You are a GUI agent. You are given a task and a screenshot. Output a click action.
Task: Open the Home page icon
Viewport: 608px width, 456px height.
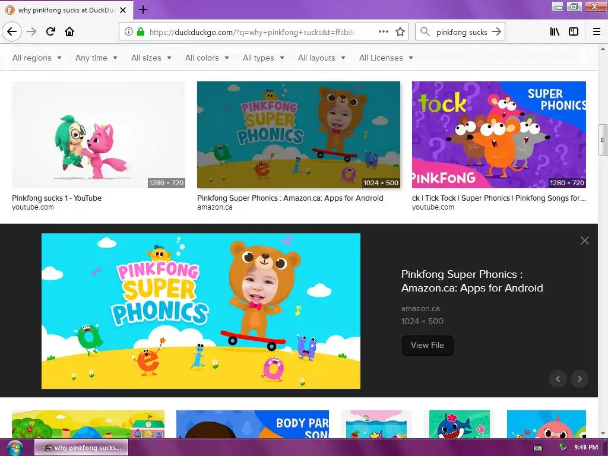coord(69,31)
